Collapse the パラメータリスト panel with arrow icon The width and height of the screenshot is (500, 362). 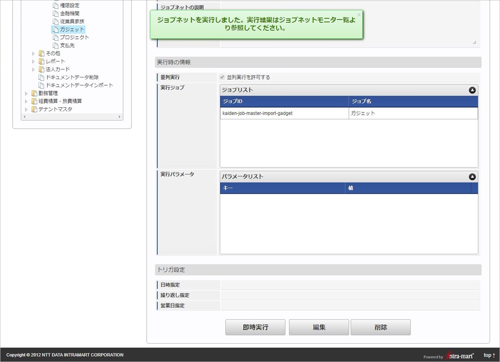472,177
